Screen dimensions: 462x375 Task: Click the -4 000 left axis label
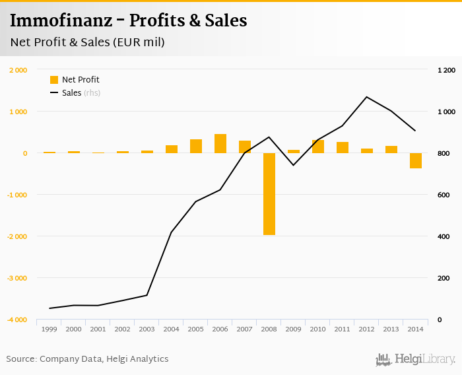18,320
